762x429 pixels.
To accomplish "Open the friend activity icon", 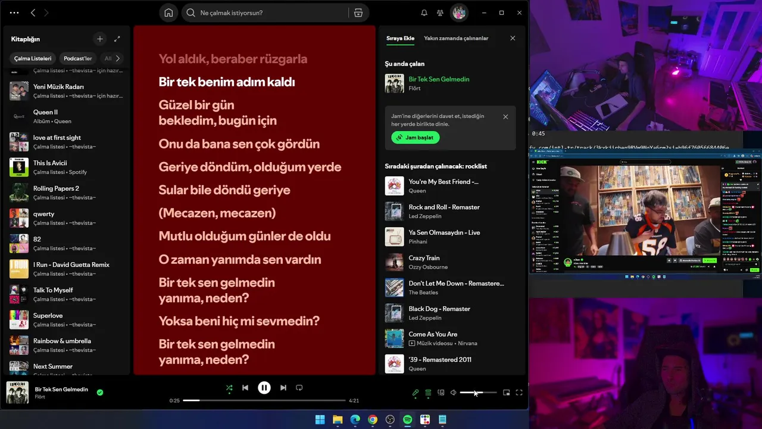I will [440, 13].
